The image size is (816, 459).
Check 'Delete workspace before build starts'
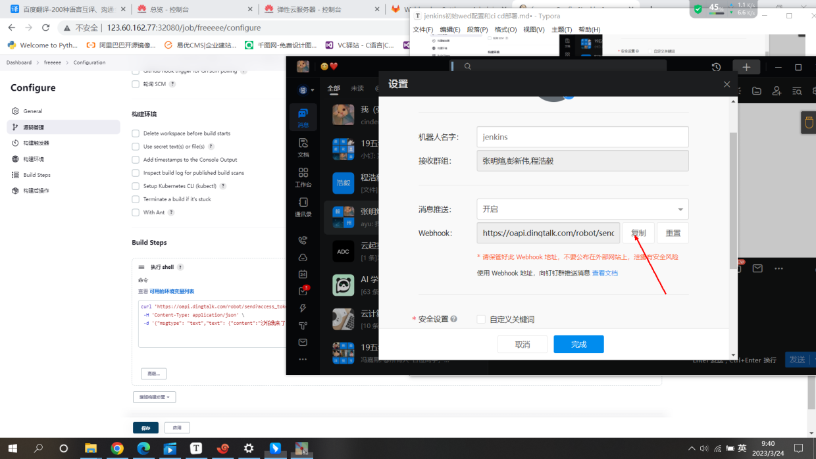[x=136, y=133]
